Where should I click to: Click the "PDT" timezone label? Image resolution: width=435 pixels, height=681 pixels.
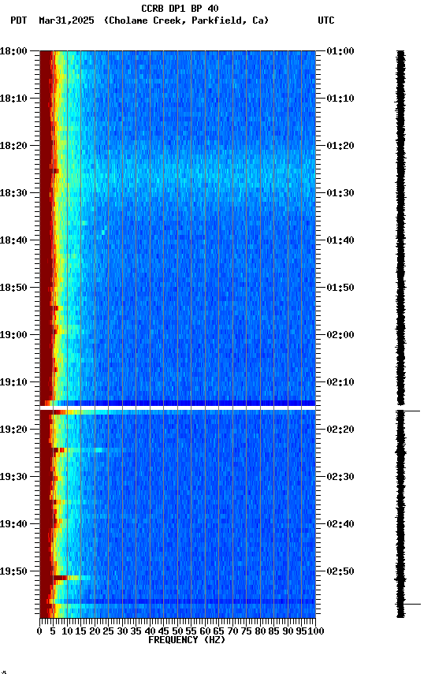(x=19, y=20)
